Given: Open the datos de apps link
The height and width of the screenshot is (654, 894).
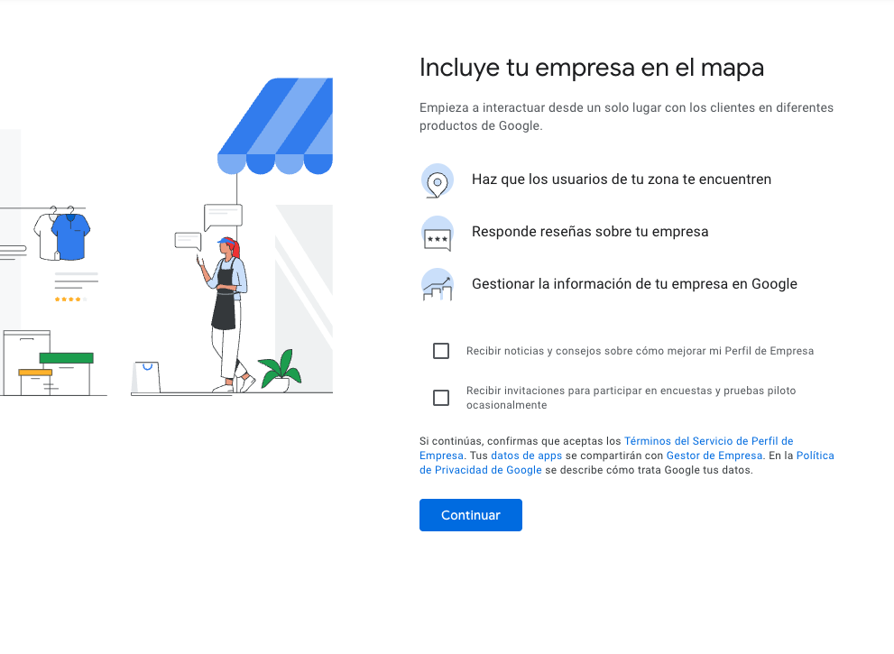Looking at the screenshot, I should click(526, 456).
